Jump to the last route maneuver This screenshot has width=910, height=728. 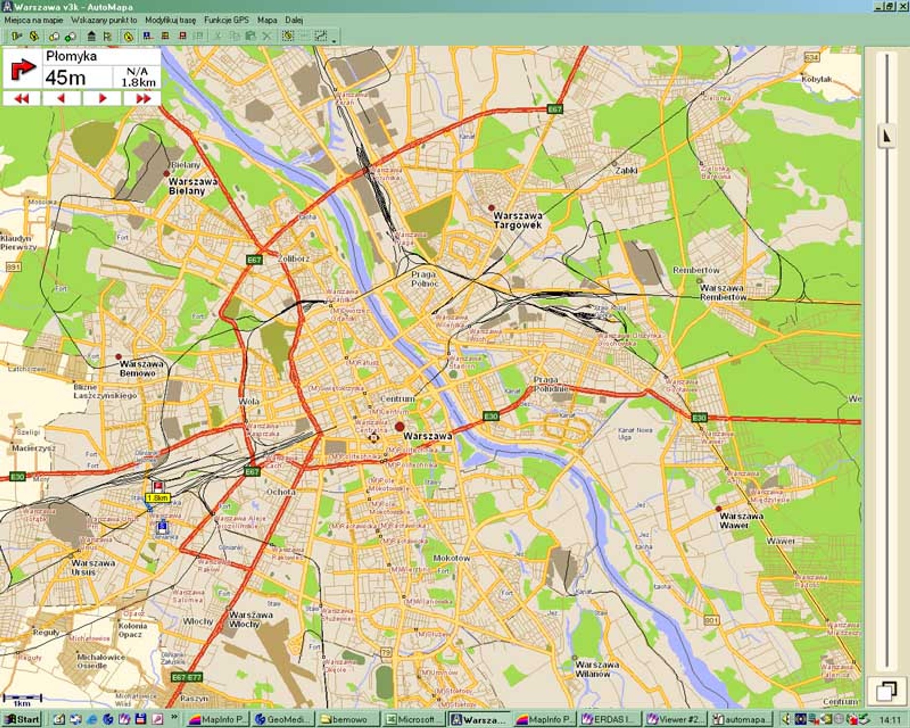coord(143,99)
